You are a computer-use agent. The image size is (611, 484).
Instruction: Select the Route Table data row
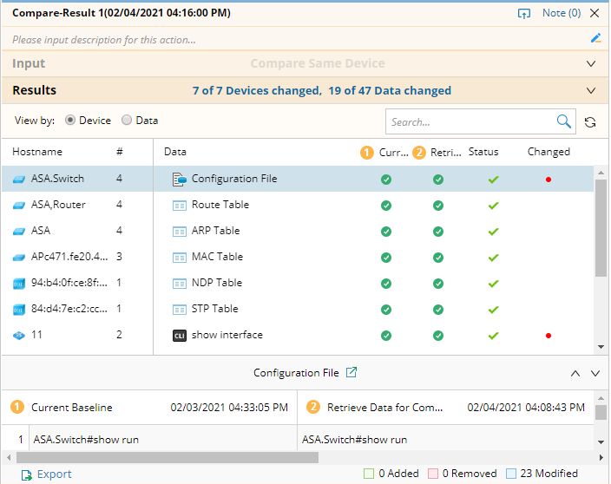pyautogui.click(x=220, y=205)
